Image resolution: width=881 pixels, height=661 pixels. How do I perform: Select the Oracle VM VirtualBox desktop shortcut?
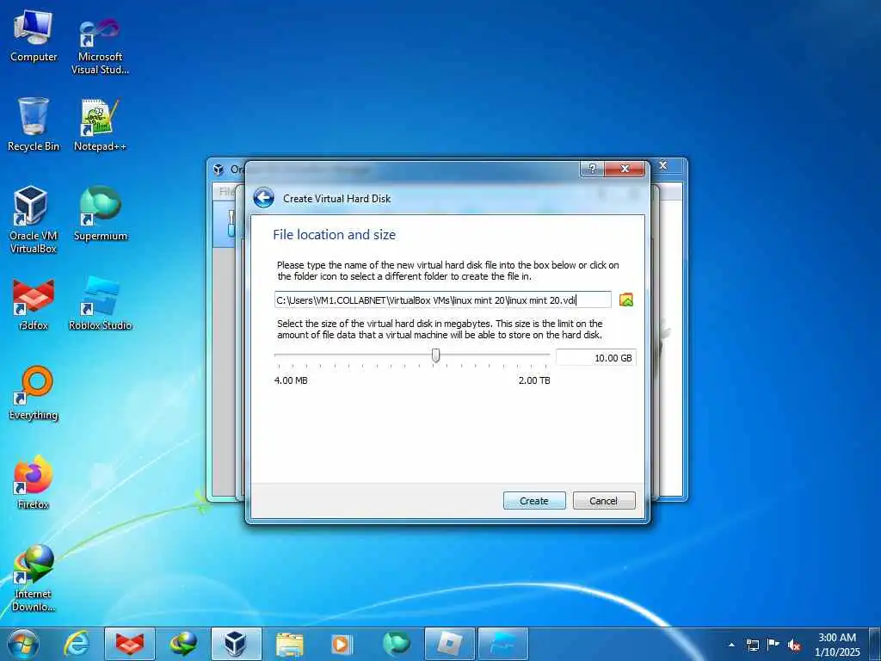pyautogui.click(x=34, y=219)
